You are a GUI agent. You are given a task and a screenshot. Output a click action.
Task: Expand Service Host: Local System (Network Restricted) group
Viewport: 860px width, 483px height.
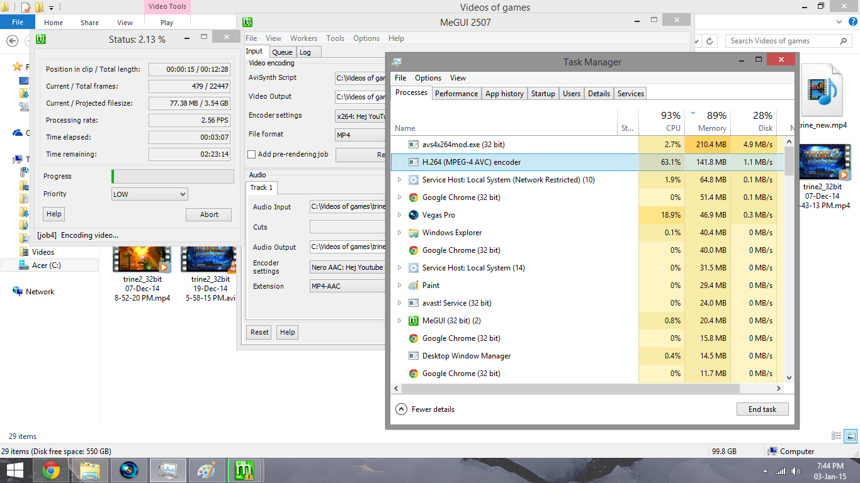(x=399, y=180)
